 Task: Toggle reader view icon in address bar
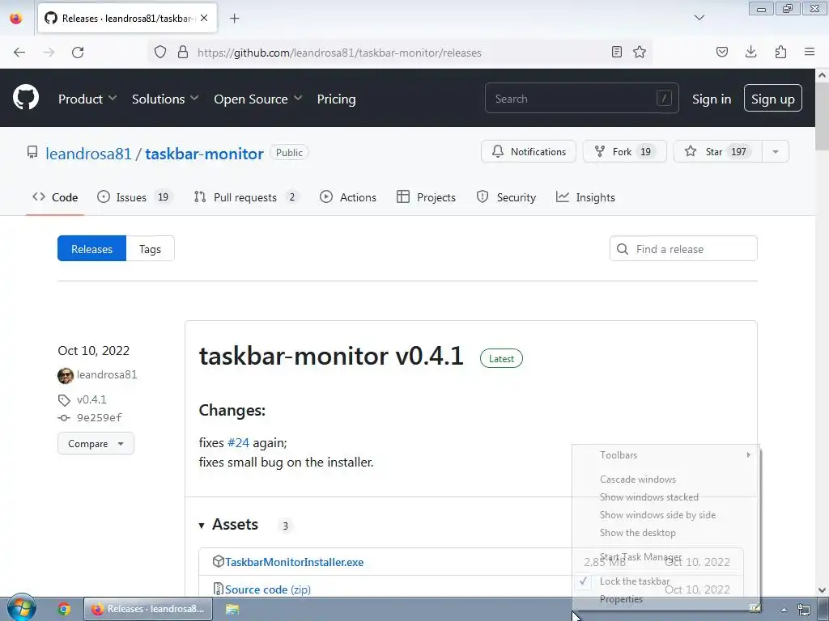point(616,52)
